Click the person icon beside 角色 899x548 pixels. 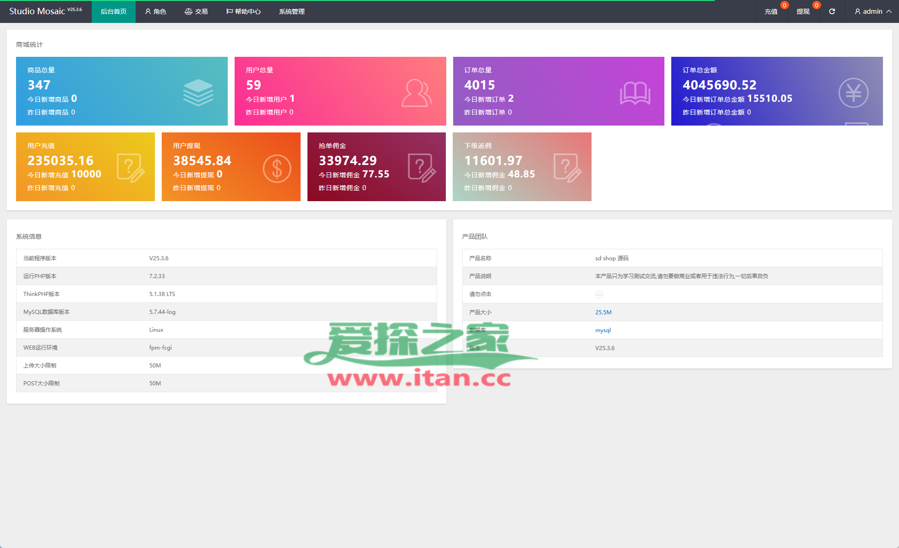[148, 11]
